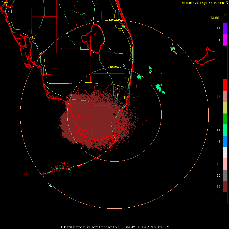Select the "RA" legend label

[218, 131]
